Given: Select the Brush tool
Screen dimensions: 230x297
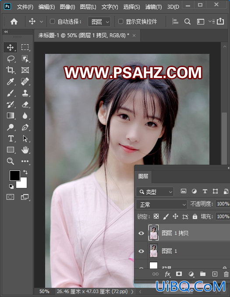Looking at the screenshot, I should 10,93.
